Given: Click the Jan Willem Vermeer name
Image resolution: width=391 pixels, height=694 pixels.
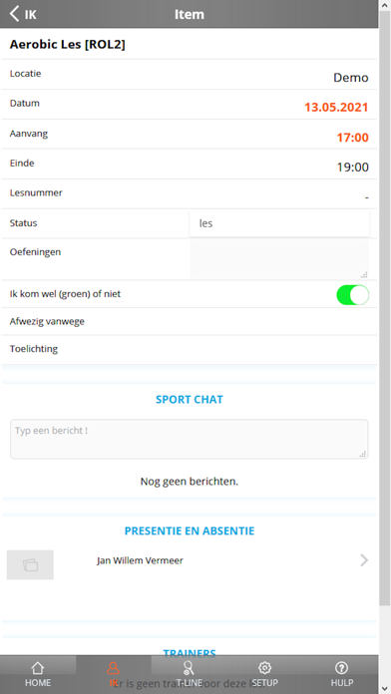Looking at the screenshot, I should [x=140, y=560].
